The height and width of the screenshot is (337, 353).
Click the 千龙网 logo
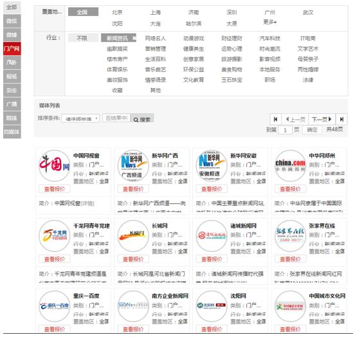click(55, 235)
